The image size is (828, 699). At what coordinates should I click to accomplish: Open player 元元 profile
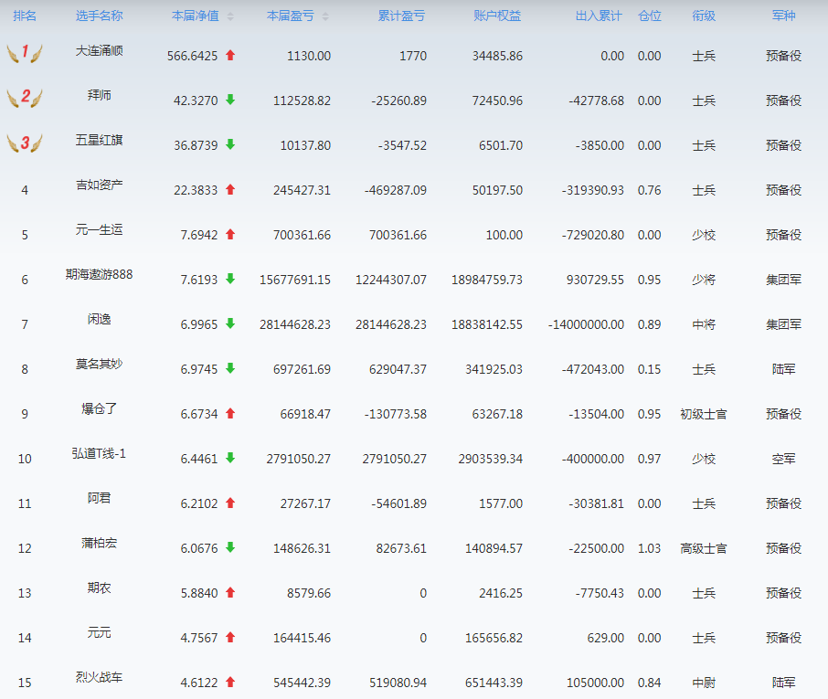[100, 633]
